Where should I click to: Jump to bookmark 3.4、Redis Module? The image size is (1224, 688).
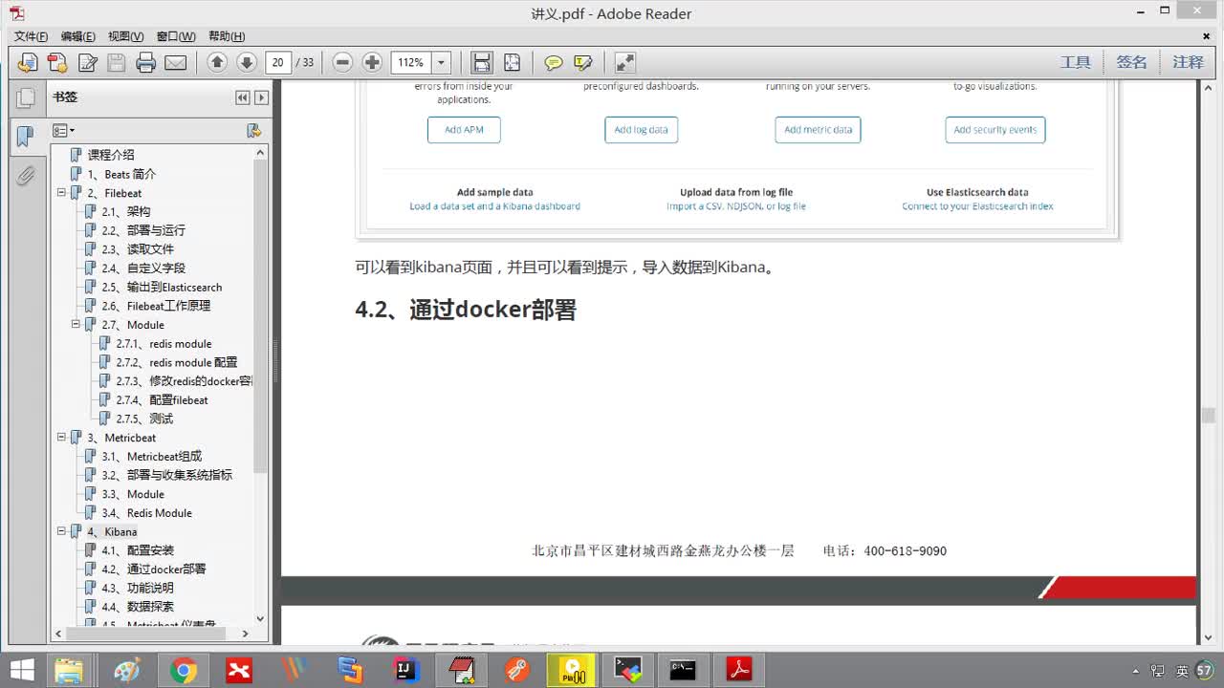click(146, 512)
